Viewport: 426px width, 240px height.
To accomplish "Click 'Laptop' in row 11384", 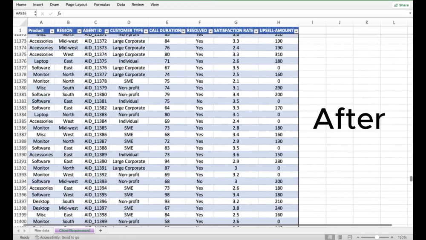I will (x=41, y=114).
